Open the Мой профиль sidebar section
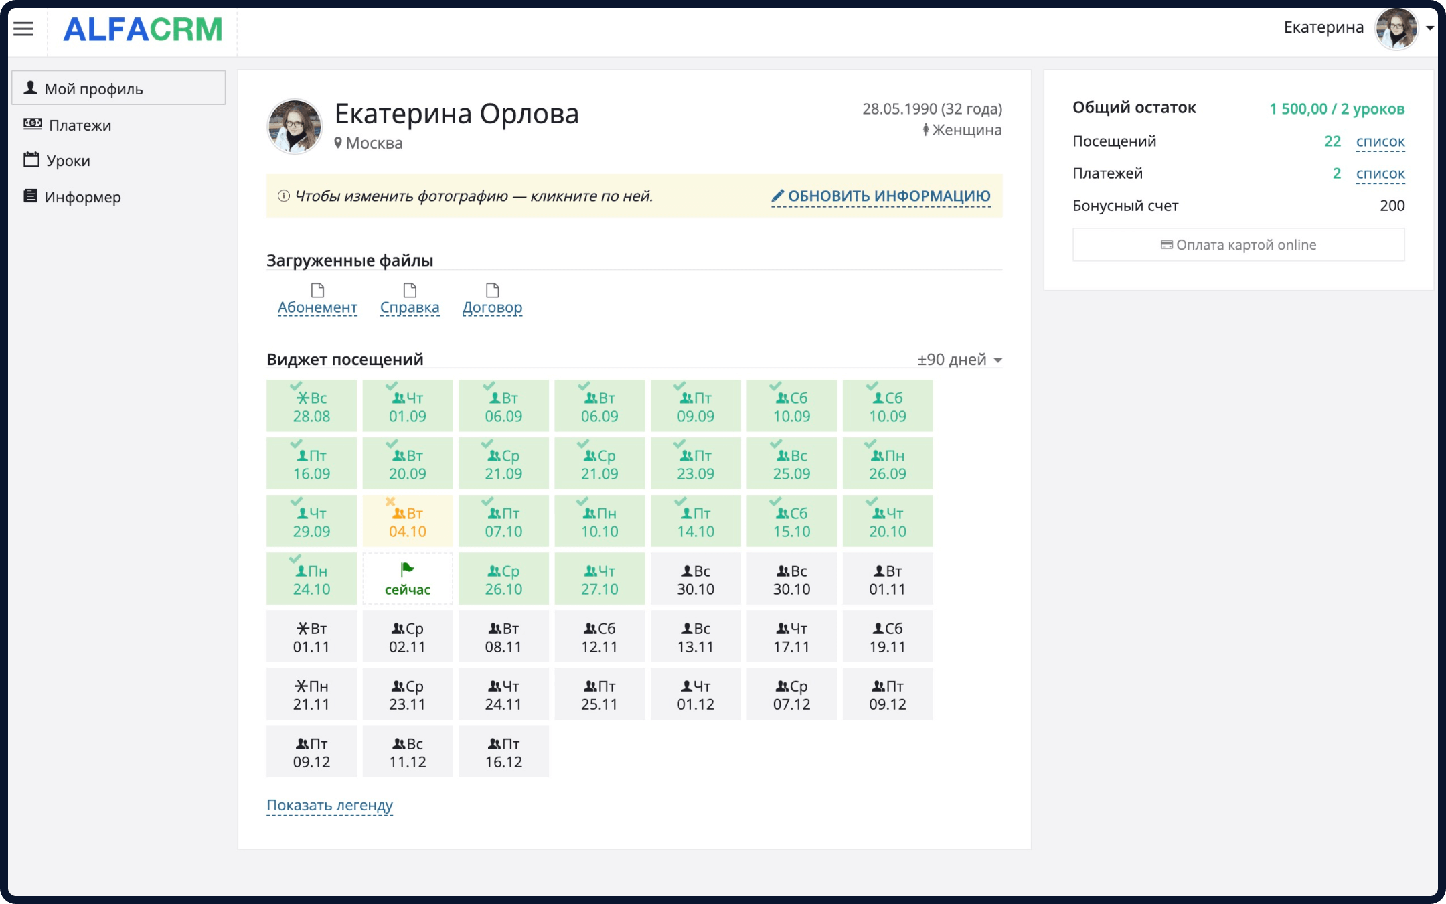Viewport: 1446px width, 904px height. [94, 88]
